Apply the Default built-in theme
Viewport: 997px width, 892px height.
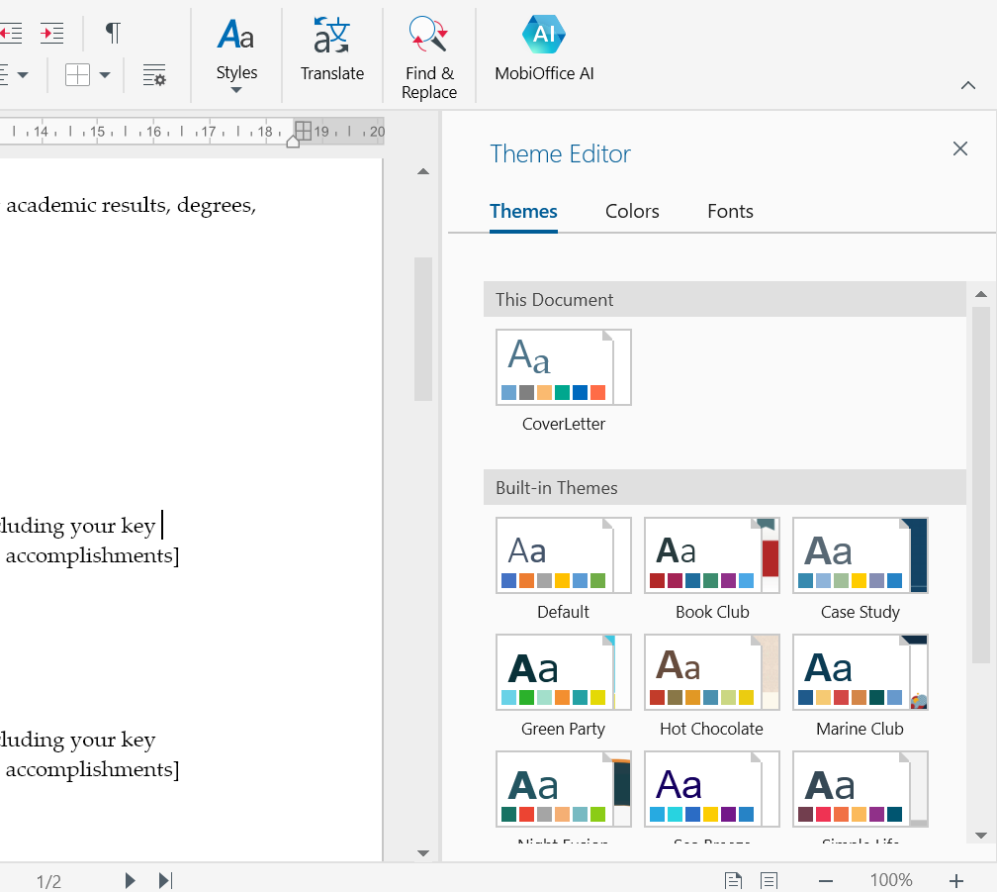coord(564,555)
